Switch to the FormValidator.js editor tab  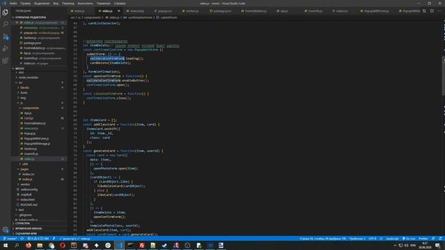(255, 11)
